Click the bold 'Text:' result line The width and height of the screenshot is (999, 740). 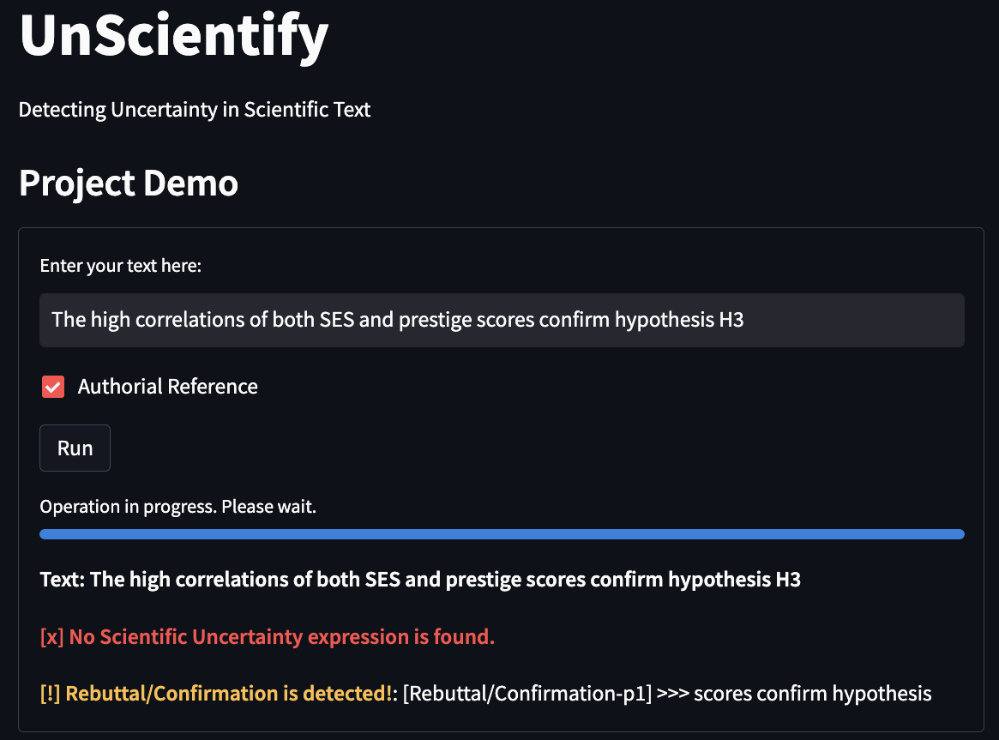coord(420,580)
